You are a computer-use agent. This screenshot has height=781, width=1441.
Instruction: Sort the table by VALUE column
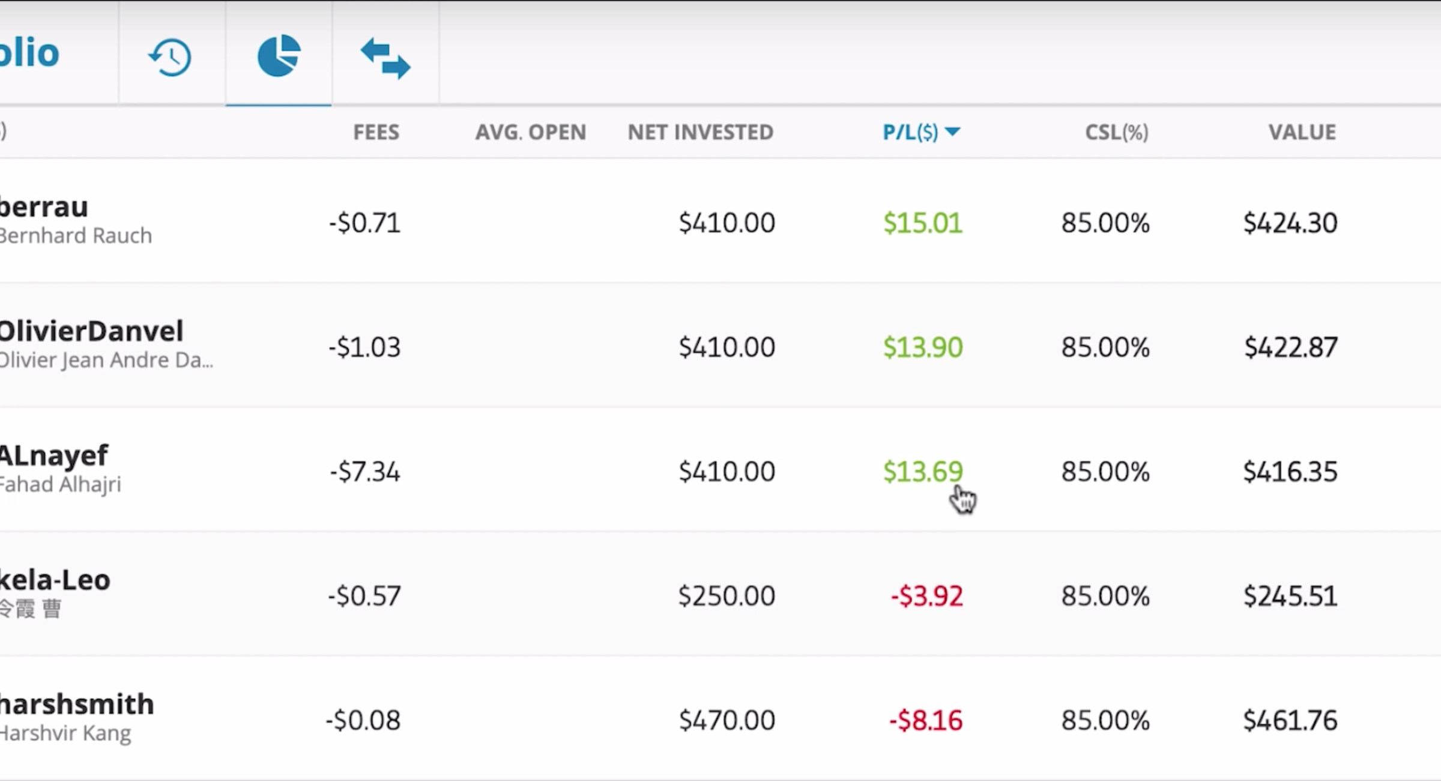coord(1302,132)
